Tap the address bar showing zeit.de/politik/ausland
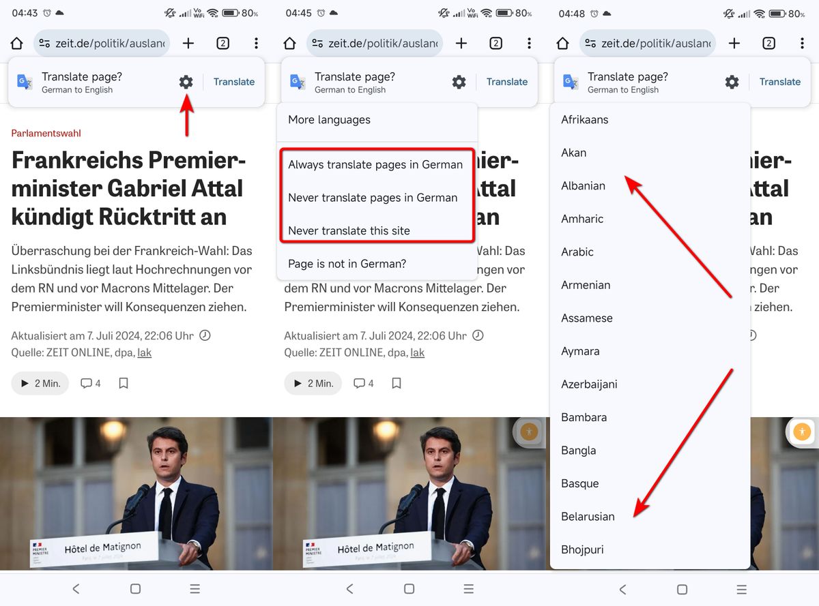This screenshot has width=819, height=606. (x=101, y=43)
